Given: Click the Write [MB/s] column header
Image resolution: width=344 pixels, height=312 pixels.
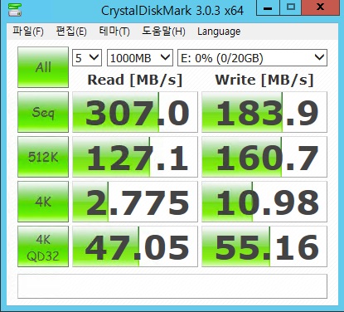Looking at the screenshot, I should (264, 80).
